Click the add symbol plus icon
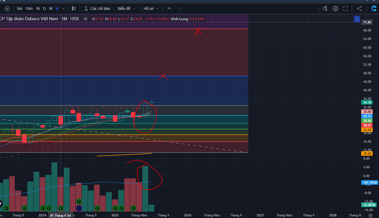 [7, 9]
